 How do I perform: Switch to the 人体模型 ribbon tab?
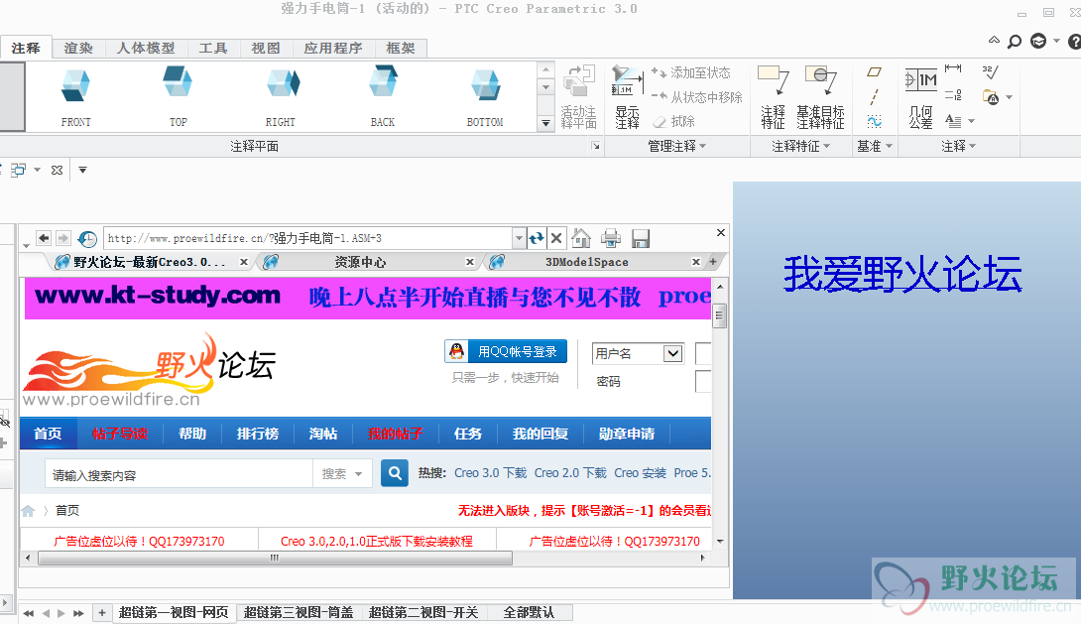(146, 49)
